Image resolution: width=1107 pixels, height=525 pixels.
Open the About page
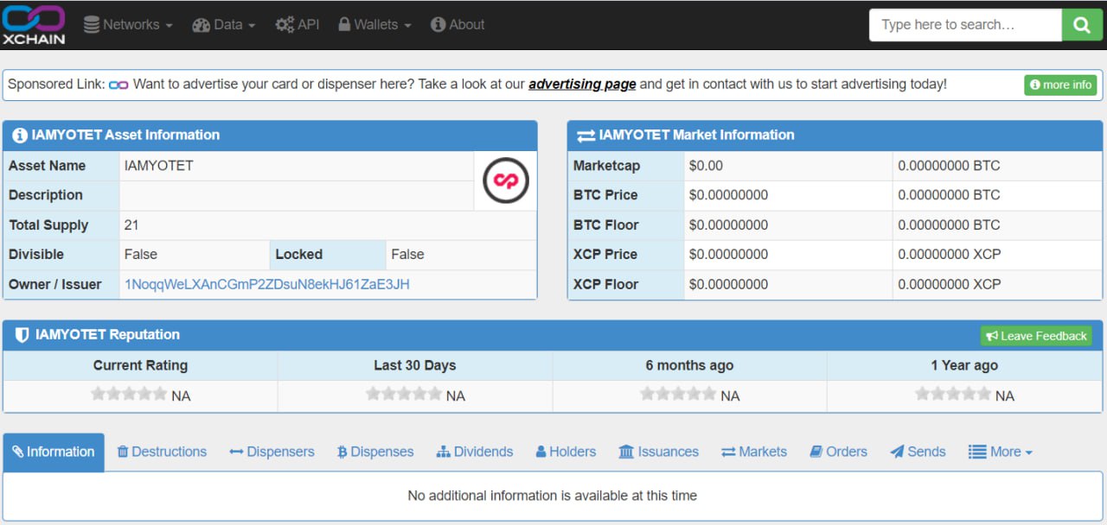[x=458, y=25]
